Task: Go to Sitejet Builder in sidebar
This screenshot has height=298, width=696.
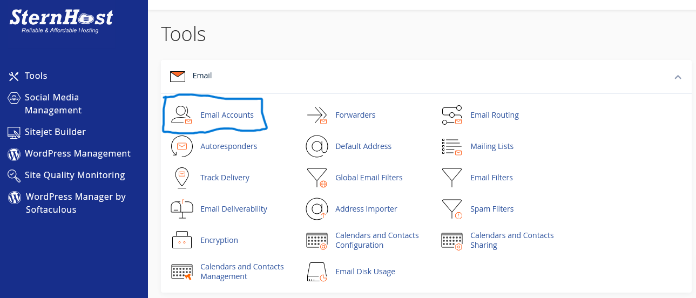Action: [55, 132]
